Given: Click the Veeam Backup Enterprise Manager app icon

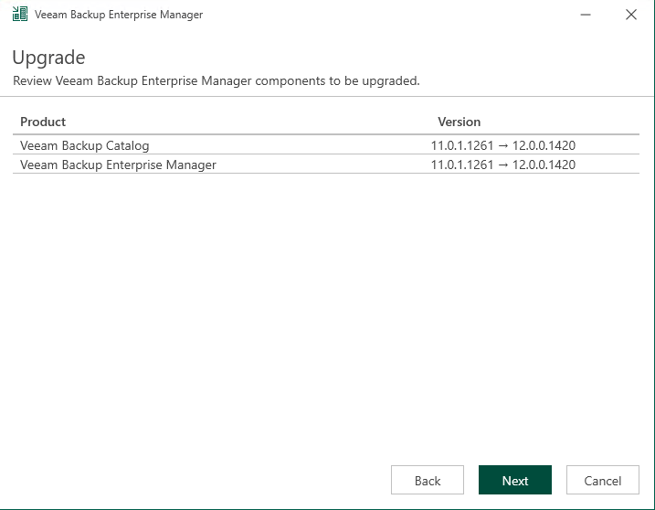Looking at the screenshot, I should click(x=19, y=14).
